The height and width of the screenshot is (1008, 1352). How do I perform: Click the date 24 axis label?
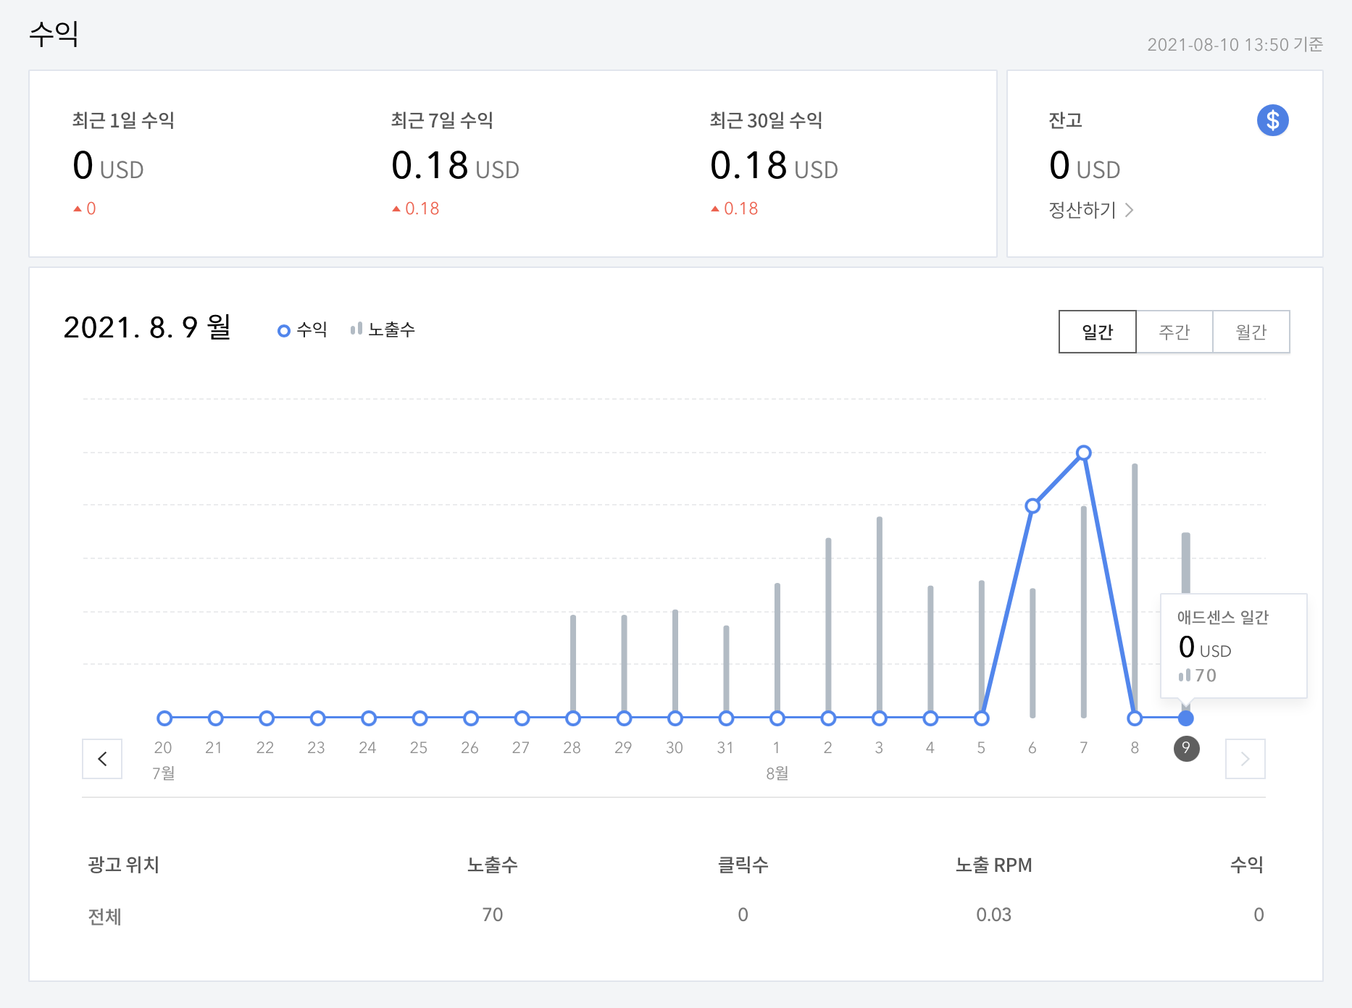point(367,748)
